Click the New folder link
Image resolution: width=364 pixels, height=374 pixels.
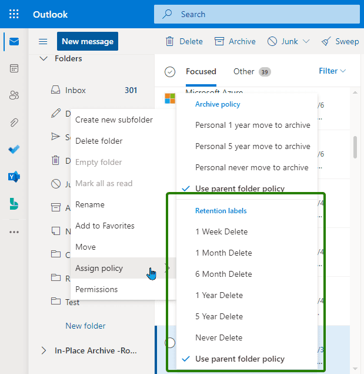(85, 326)
